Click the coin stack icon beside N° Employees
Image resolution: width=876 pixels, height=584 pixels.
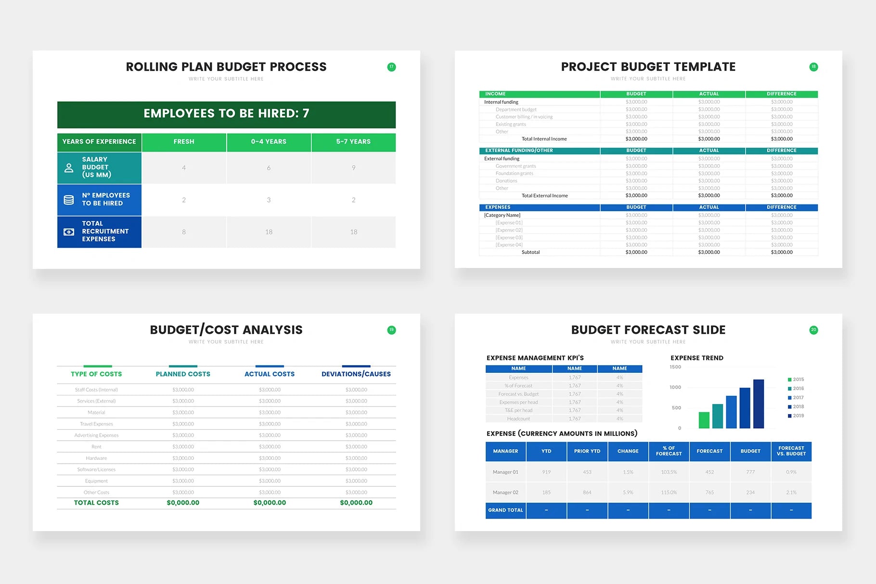tap(69, 200)
